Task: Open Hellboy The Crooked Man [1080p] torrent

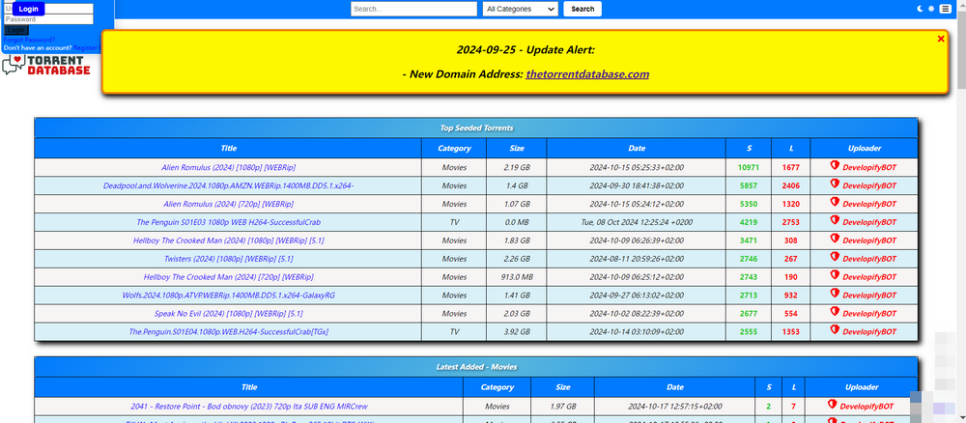Action: pyautogui.click(x=229, y=240)
